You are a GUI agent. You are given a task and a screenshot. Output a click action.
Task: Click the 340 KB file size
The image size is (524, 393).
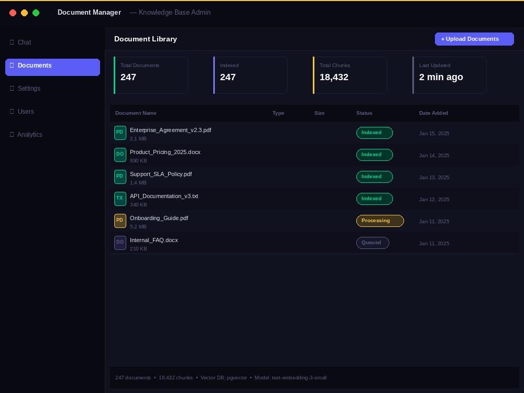(138, 205)
